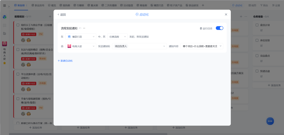Check the 盘货计划 task checkbox
Screen dimensions: 284x135
257,25
